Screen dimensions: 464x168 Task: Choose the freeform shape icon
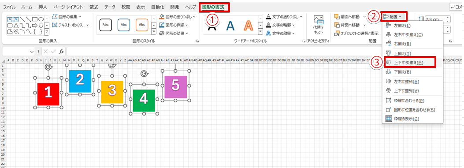pyautogui.click(x=10, y=32)
